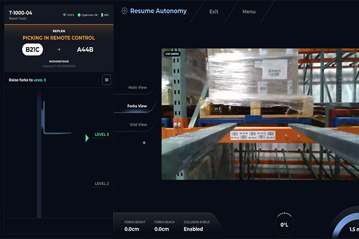Click the Exit button
The height and width of the screenshot is (239, 359).
[x=214, y=12]
